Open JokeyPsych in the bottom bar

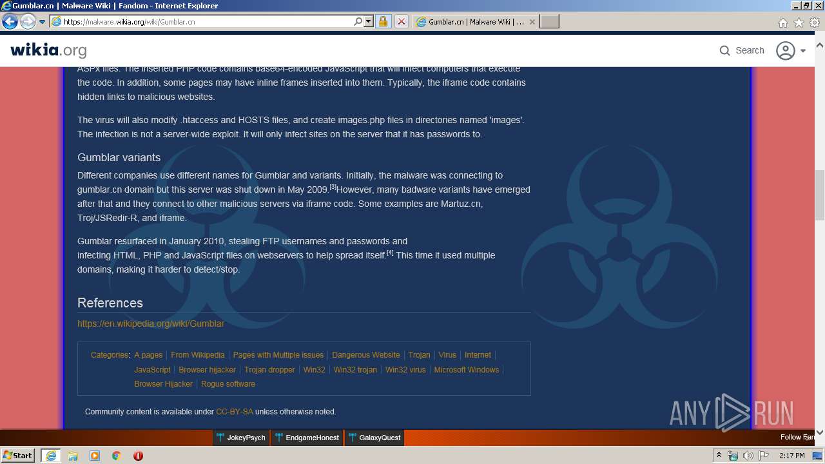coord(241,438)
